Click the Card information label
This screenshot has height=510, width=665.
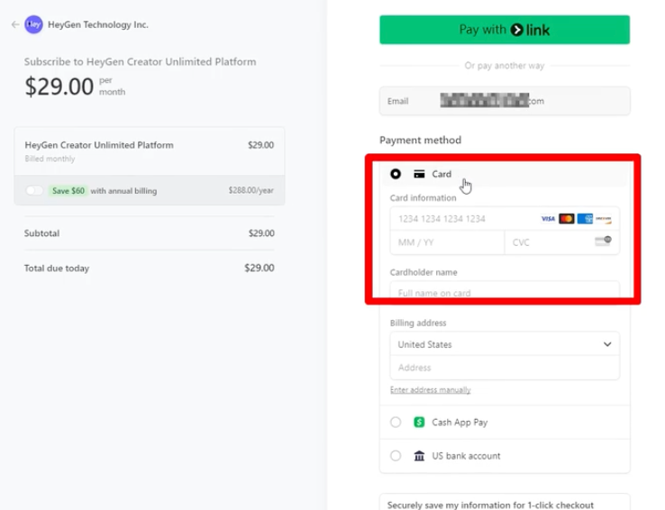pos(423,198)
